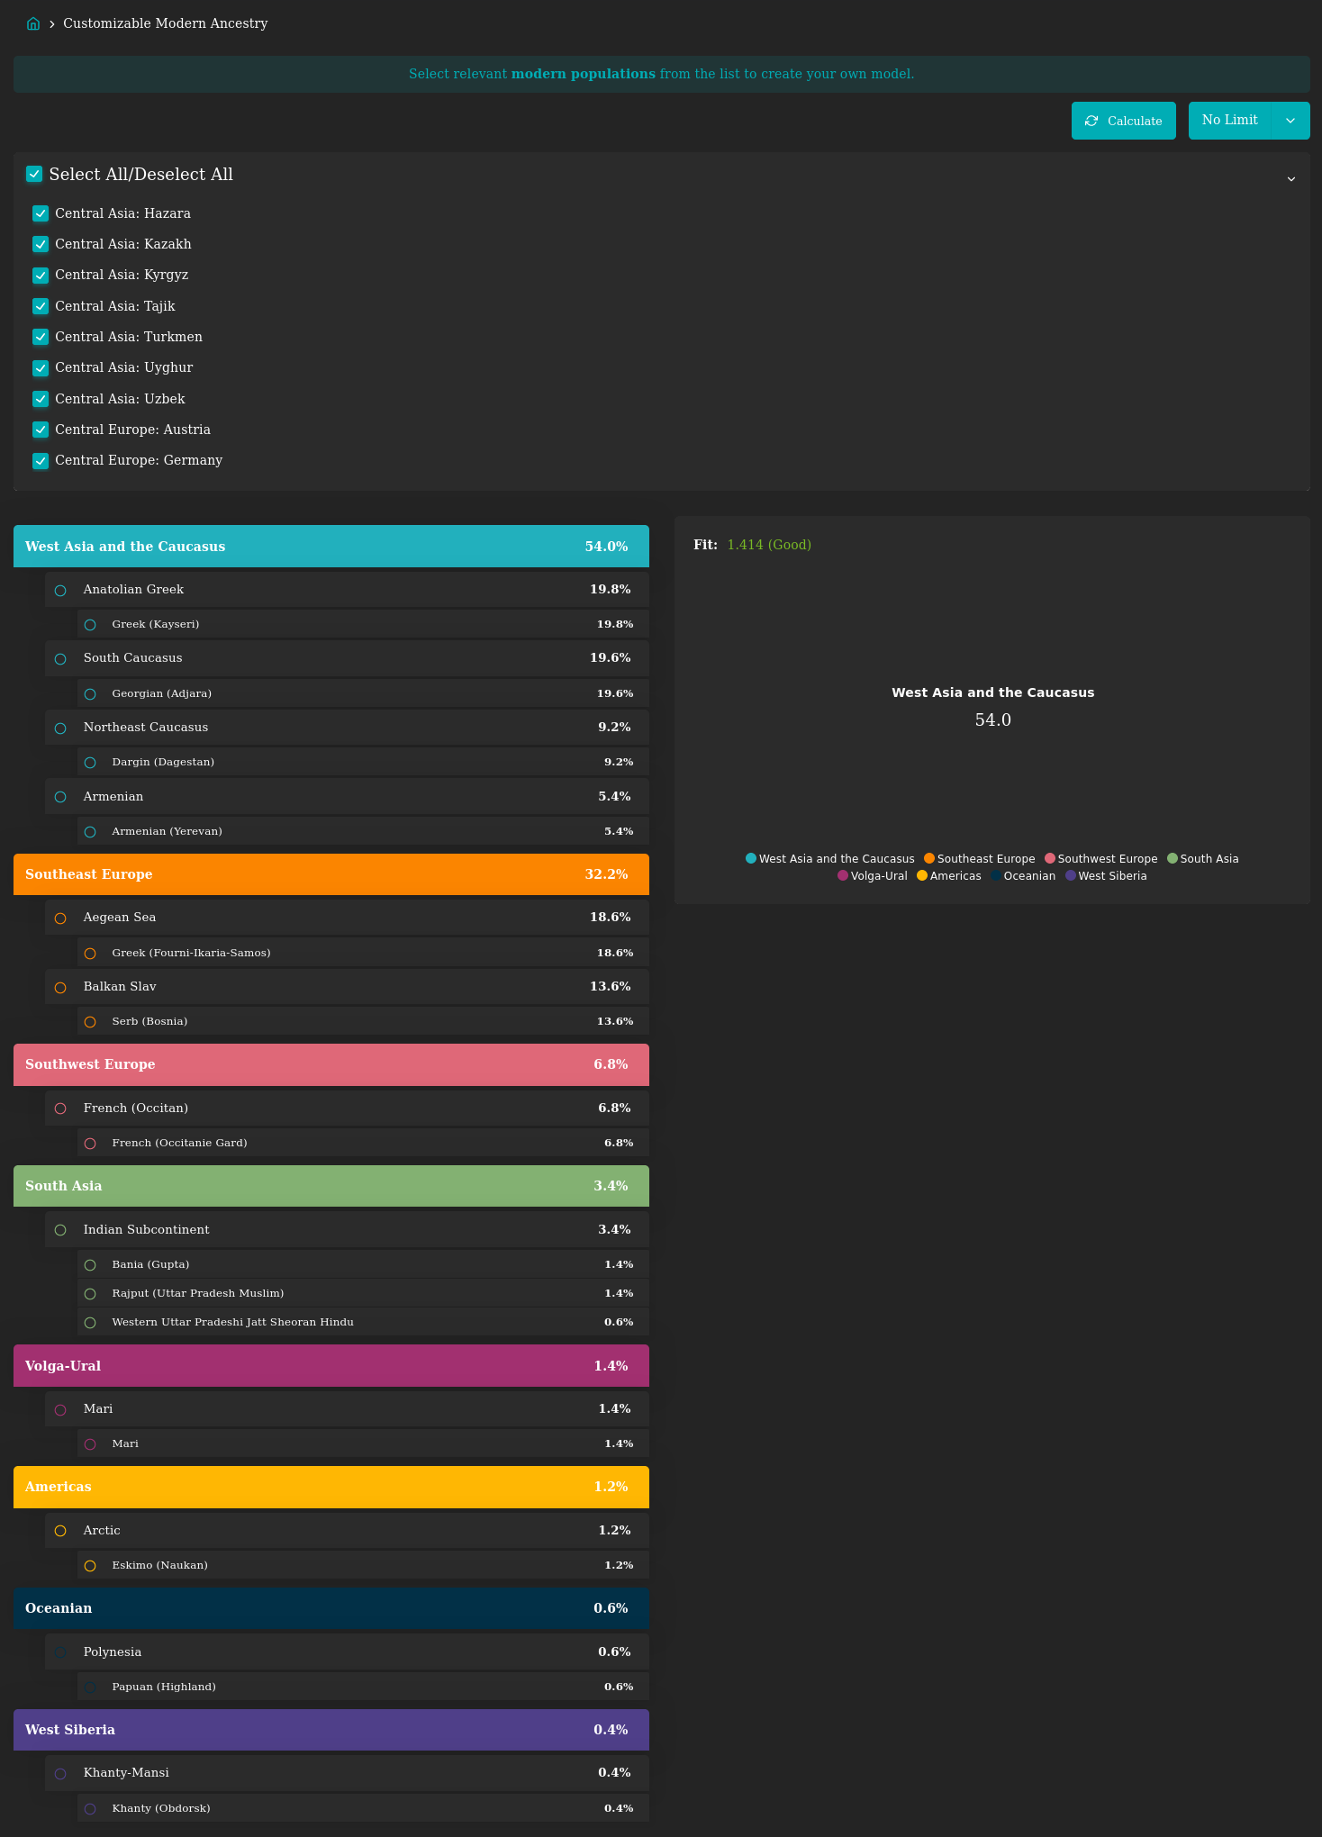Click the ring marker for Georgian (Adjara)
1322x1837 pixels.
90,694
